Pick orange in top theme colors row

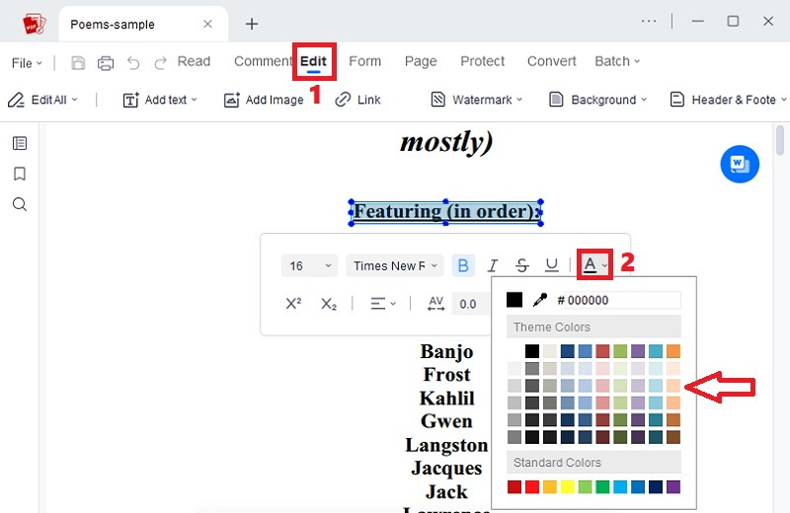673,351
